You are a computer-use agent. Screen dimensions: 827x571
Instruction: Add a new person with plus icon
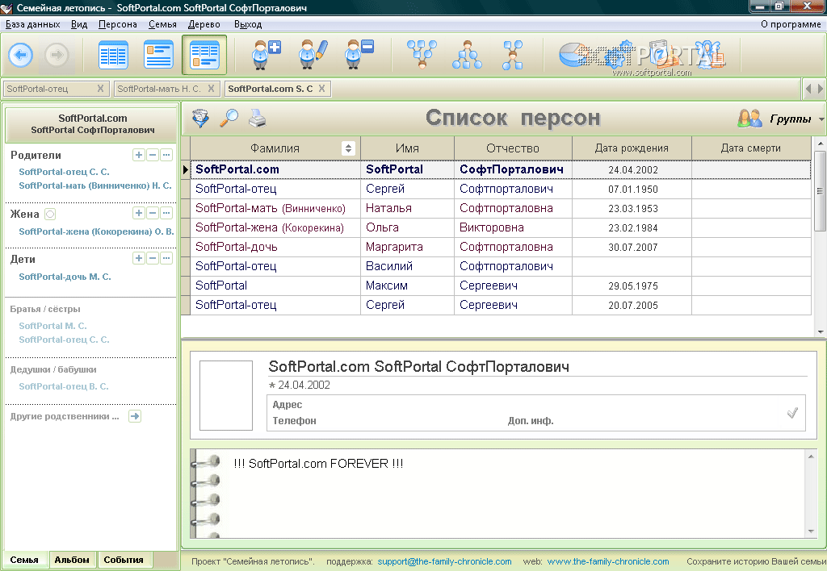pyautogui.click(x=265, y=55)
